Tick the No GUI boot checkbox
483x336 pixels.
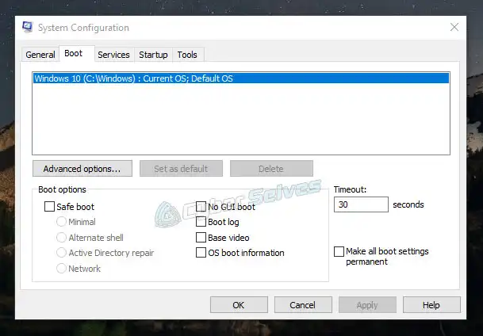tap(201, 207)
